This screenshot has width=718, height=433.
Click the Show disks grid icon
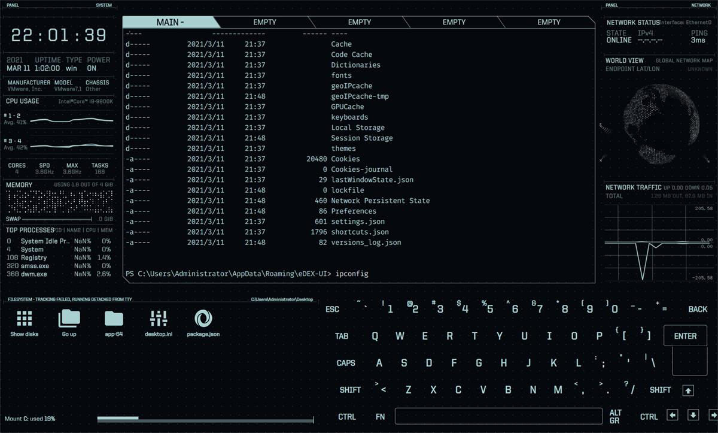(x=25, y=319)
